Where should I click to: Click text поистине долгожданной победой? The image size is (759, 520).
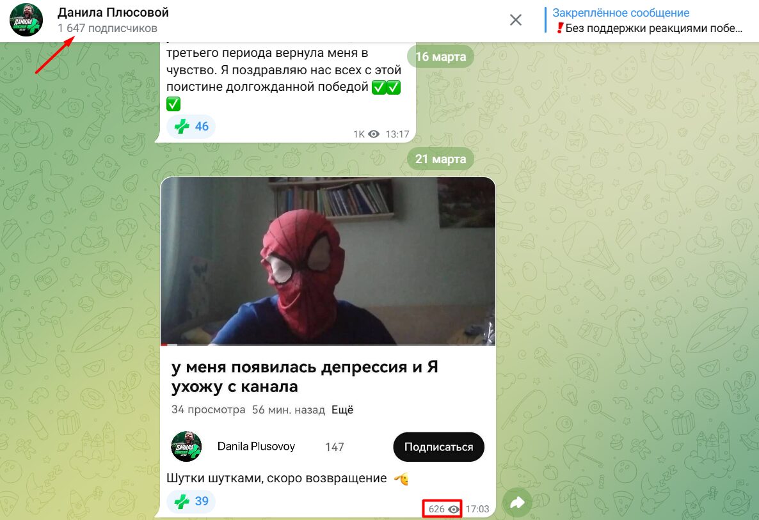pyautogui.click(x=268, y=87)
